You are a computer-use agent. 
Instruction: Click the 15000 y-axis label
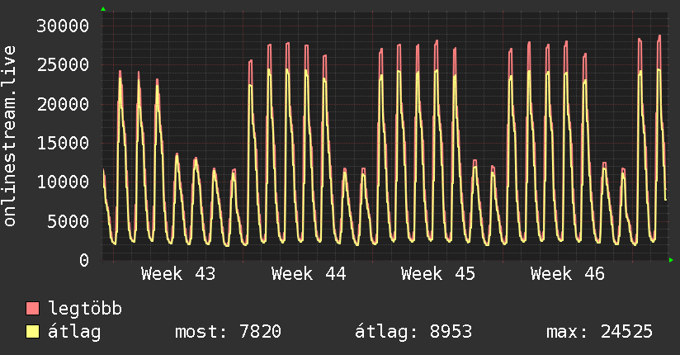pos(63,143)
